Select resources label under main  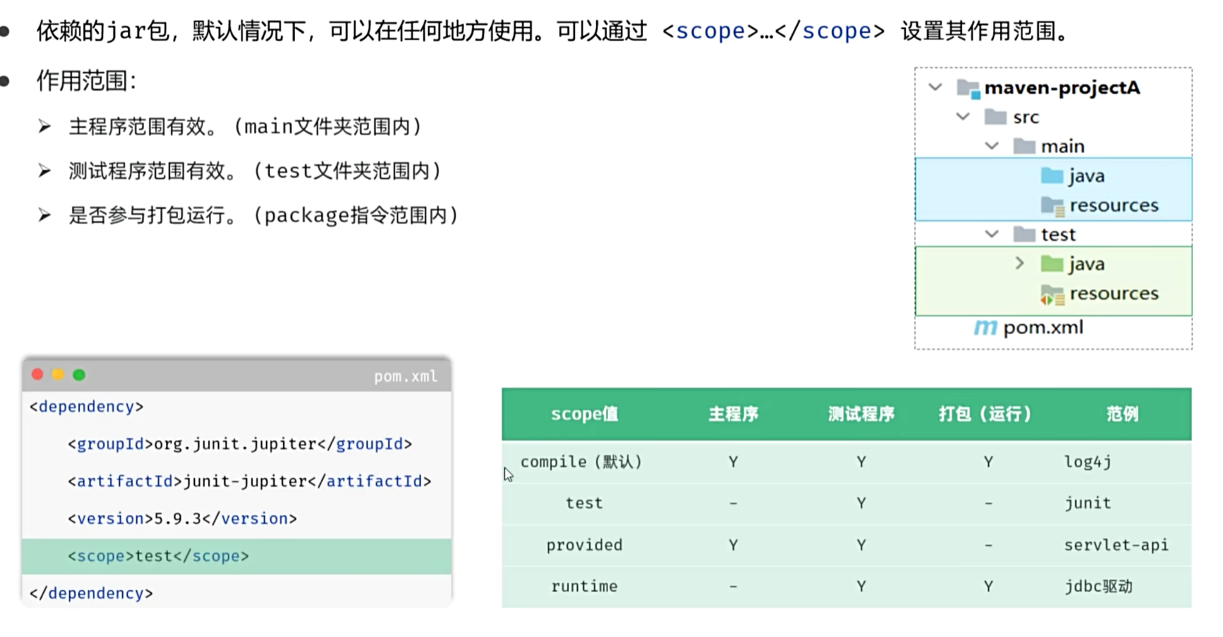click(x=1114, y=205)
